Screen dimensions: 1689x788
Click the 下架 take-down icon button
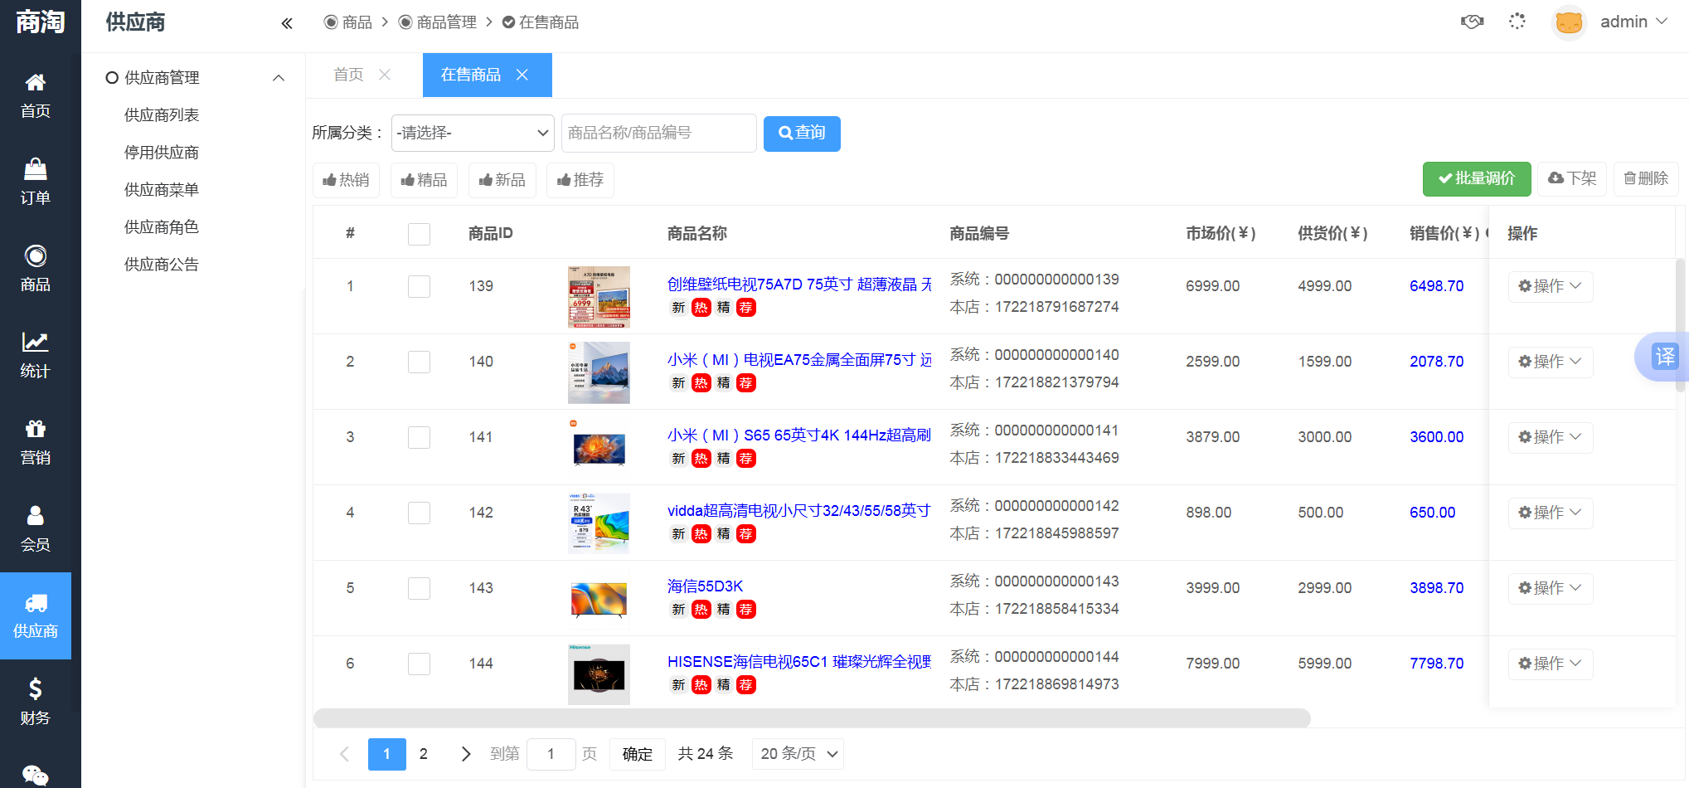1572,178
